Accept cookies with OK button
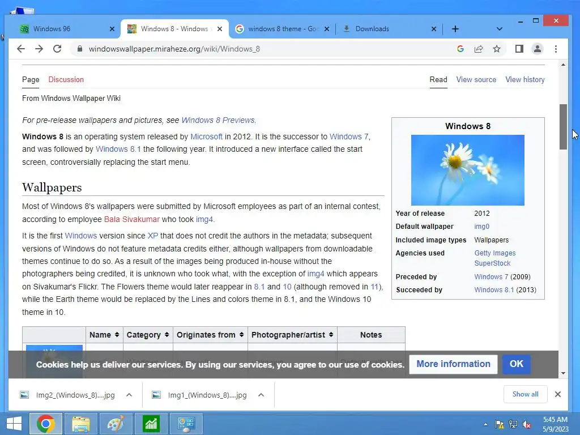Screen dimensions: 580x435 pos(517,364)
